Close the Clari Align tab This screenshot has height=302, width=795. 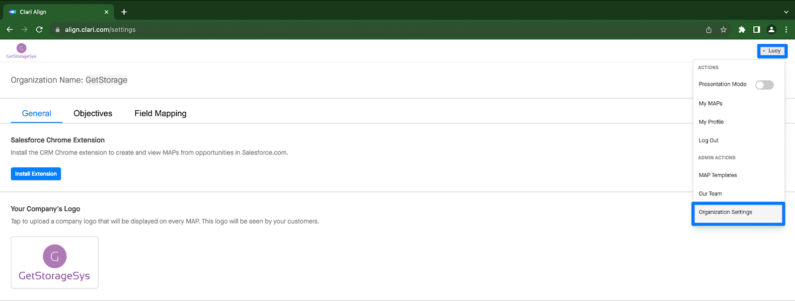click(x=106, y=12)
